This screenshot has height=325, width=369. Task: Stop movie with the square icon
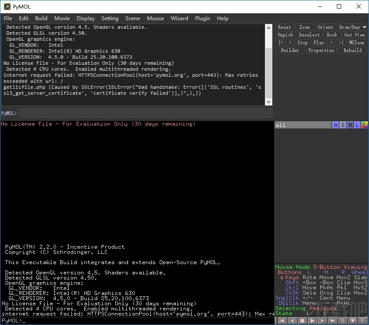[302, 321]
